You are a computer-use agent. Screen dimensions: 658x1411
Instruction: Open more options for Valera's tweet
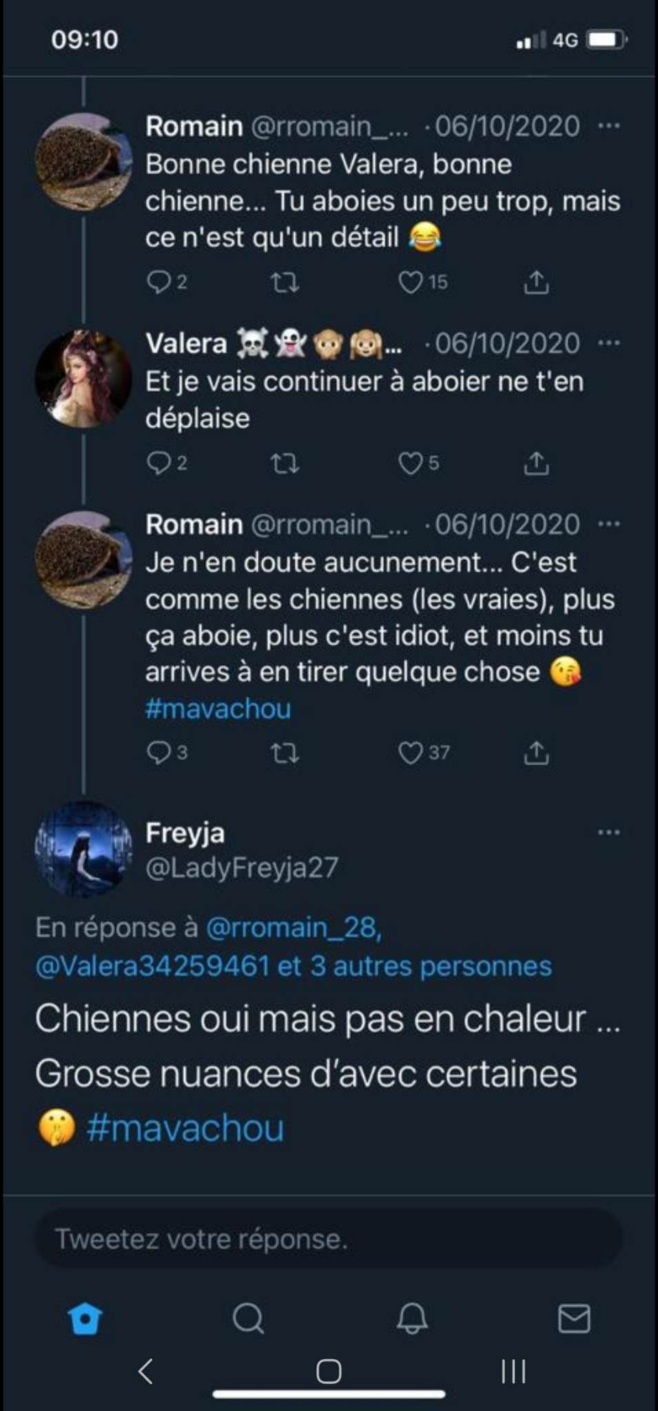tap(609, 343)
